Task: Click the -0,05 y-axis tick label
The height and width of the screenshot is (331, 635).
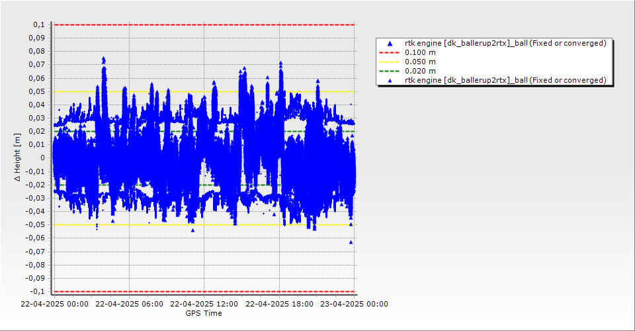Action: [35, 225]
